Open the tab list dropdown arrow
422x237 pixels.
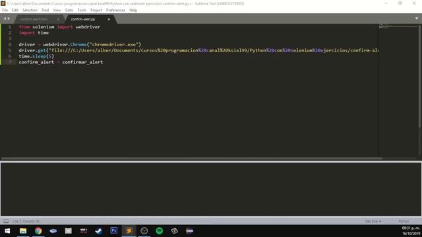[417, 18]
